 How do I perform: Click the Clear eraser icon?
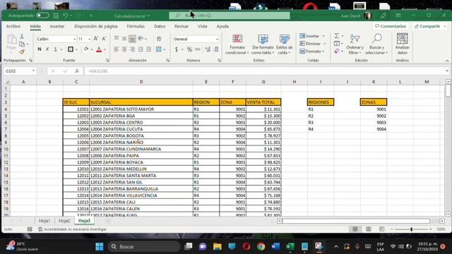(x=337, y=52)
